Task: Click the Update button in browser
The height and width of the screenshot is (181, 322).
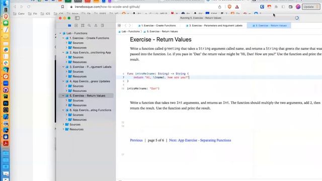Action: (x=311, y=7)
